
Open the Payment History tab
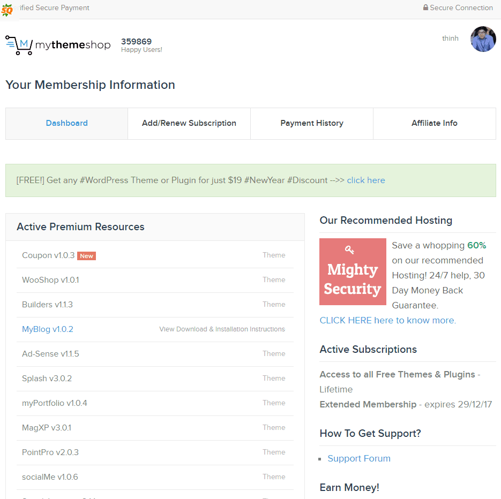point(312,123)
